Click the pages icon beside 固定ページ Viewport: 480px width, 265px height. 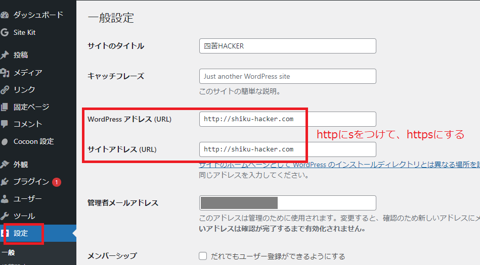tap(4, 107)
